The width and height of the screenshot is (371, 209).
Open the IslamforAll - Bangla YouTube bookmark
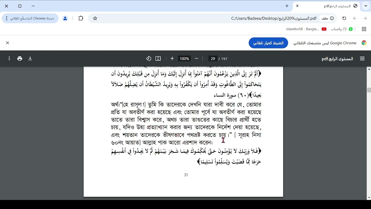tap(306, 29)
